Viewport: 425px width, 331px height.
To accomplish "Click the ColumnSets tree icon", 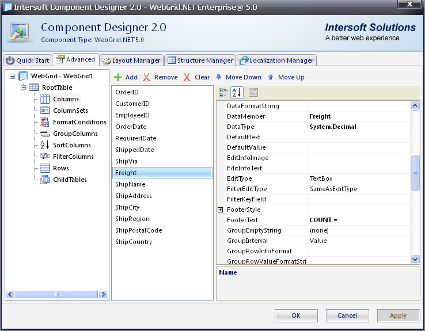I will [x=45, y=111].
